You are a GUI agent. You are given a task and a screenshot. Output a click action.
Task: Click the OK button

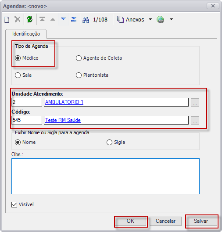point(130,221)
